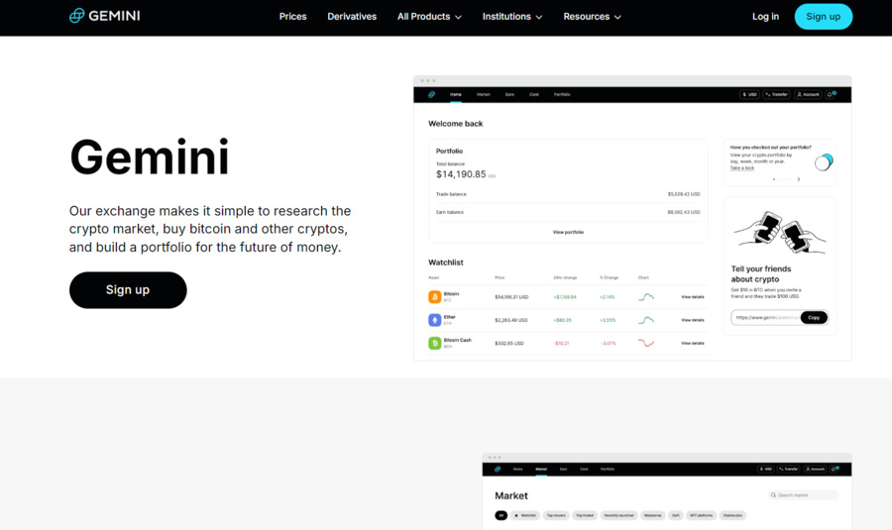Click the Search market field
The width and height of the screenshot is (892, 530).
coord(803,495)
